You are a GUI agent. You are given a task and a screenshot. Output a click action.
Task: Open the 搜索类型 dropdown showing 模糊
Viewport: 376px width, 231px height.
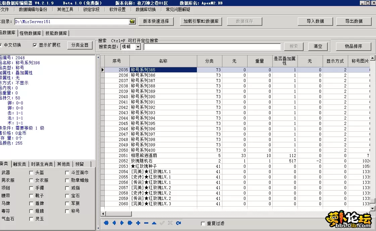coord(138,47)
